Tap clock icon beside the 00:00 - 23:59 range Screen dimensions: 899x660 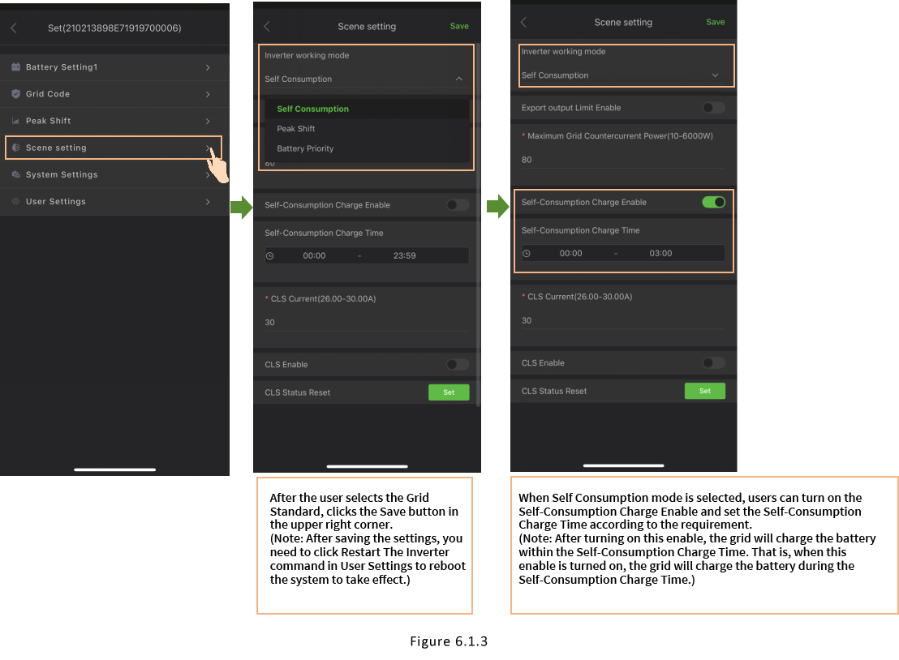click(x=270, y=255)
